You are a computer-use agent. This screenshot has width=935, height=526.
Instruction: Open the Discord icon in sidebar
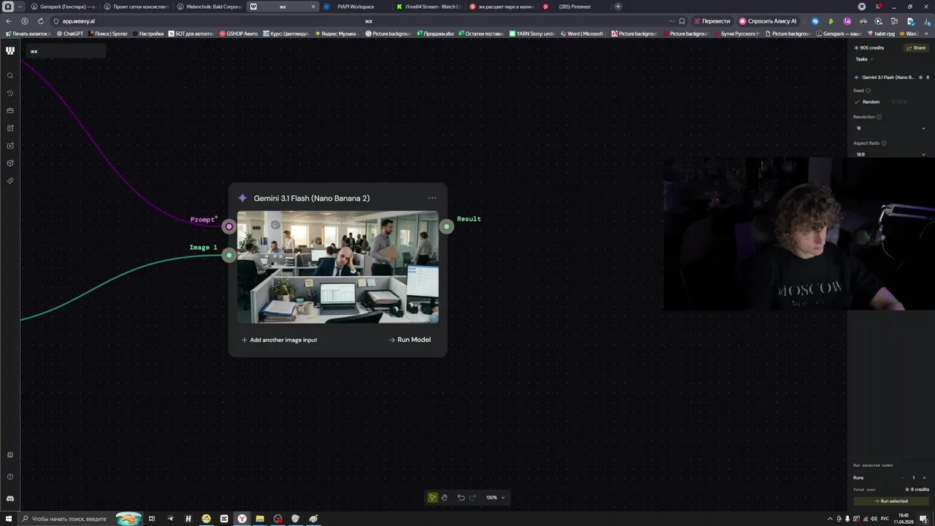(10, 498)
